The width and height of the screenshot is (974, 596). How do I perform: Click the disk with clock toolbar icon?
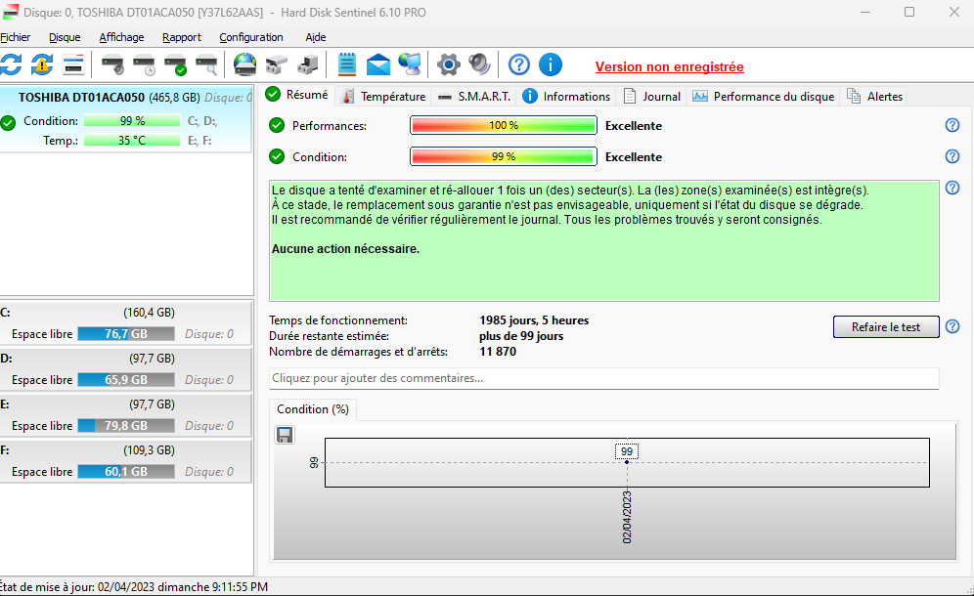[144, 64]
